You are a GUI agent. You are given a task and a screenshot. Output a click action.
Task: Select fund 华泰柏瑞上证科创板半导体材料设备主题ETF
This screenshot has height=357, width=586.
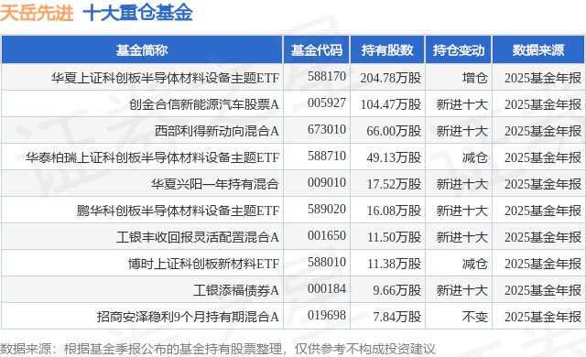click(153, 157)
